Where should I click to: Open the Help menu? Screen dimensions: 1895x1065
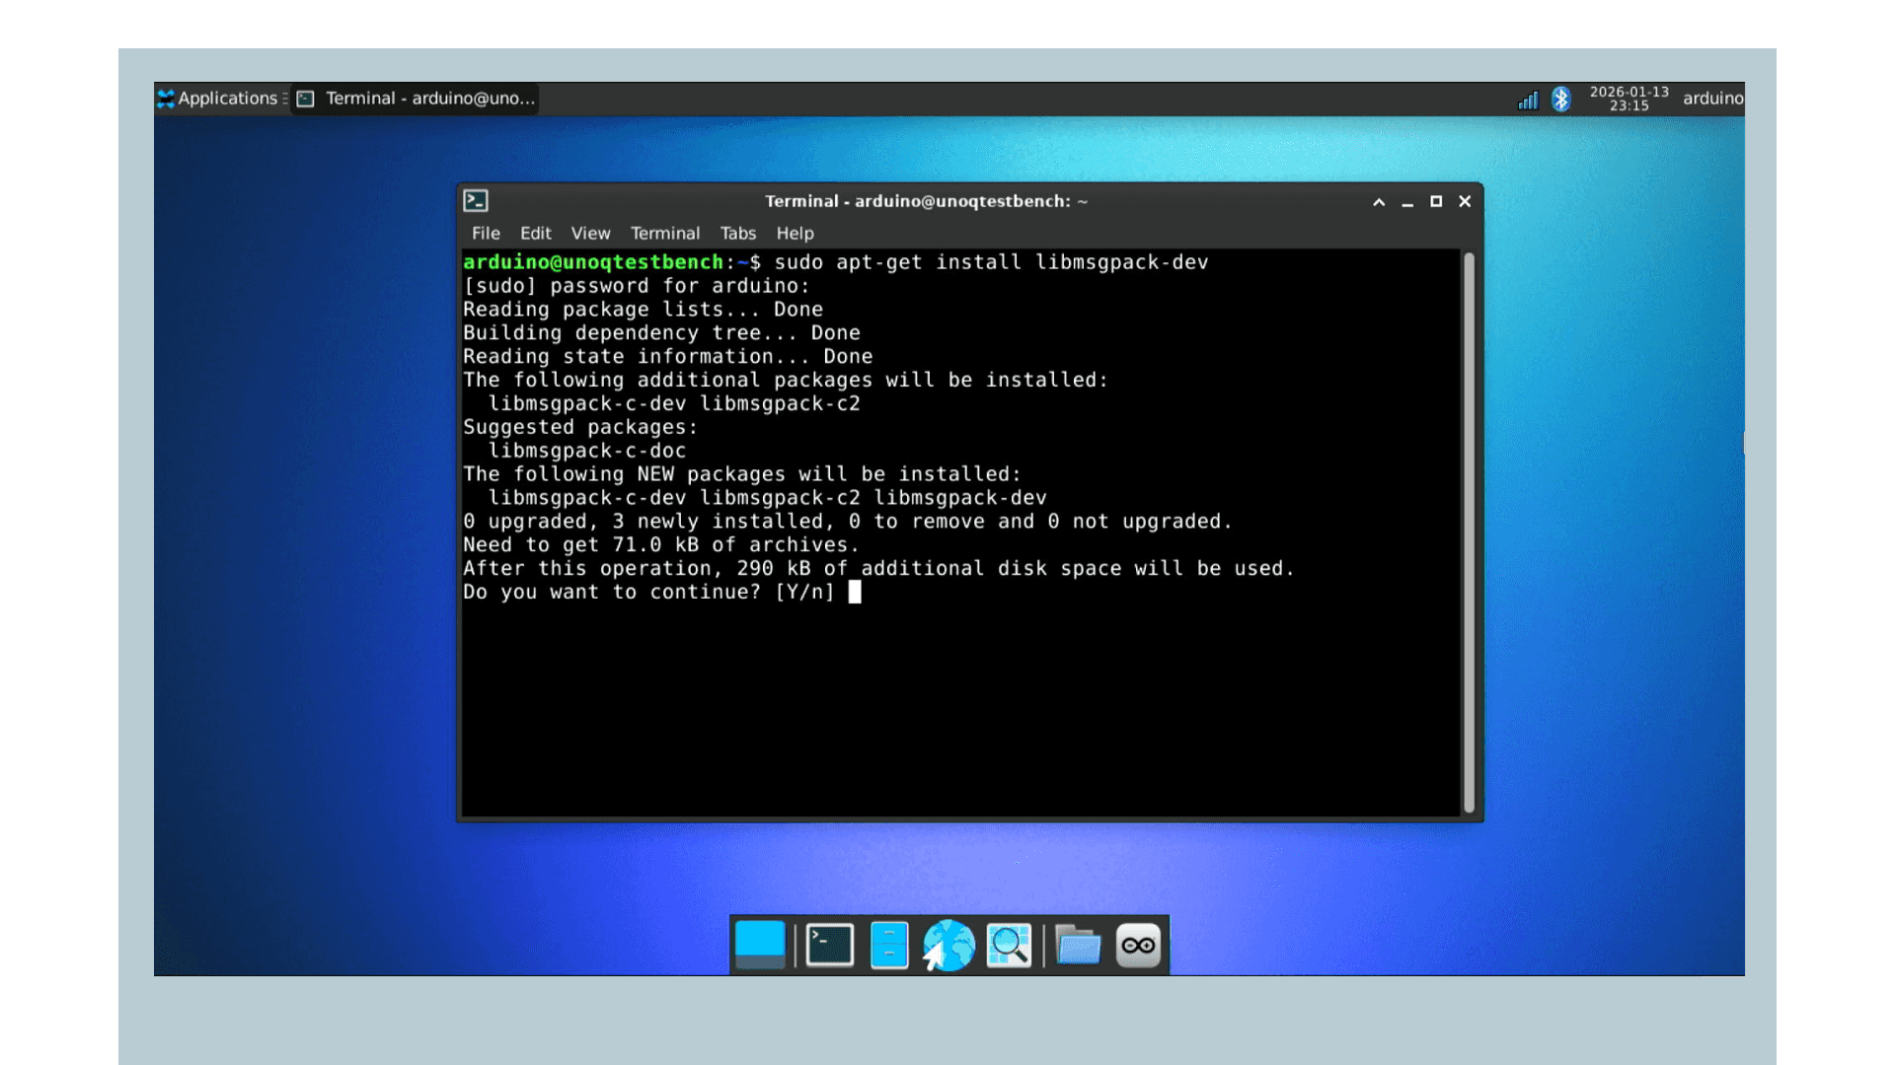click(795, 234)
